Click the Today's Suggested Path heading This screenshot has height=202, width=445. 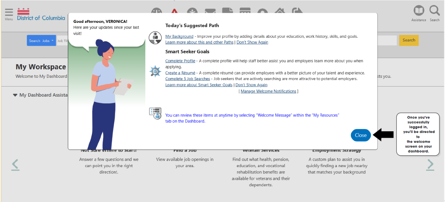(192, 25)
